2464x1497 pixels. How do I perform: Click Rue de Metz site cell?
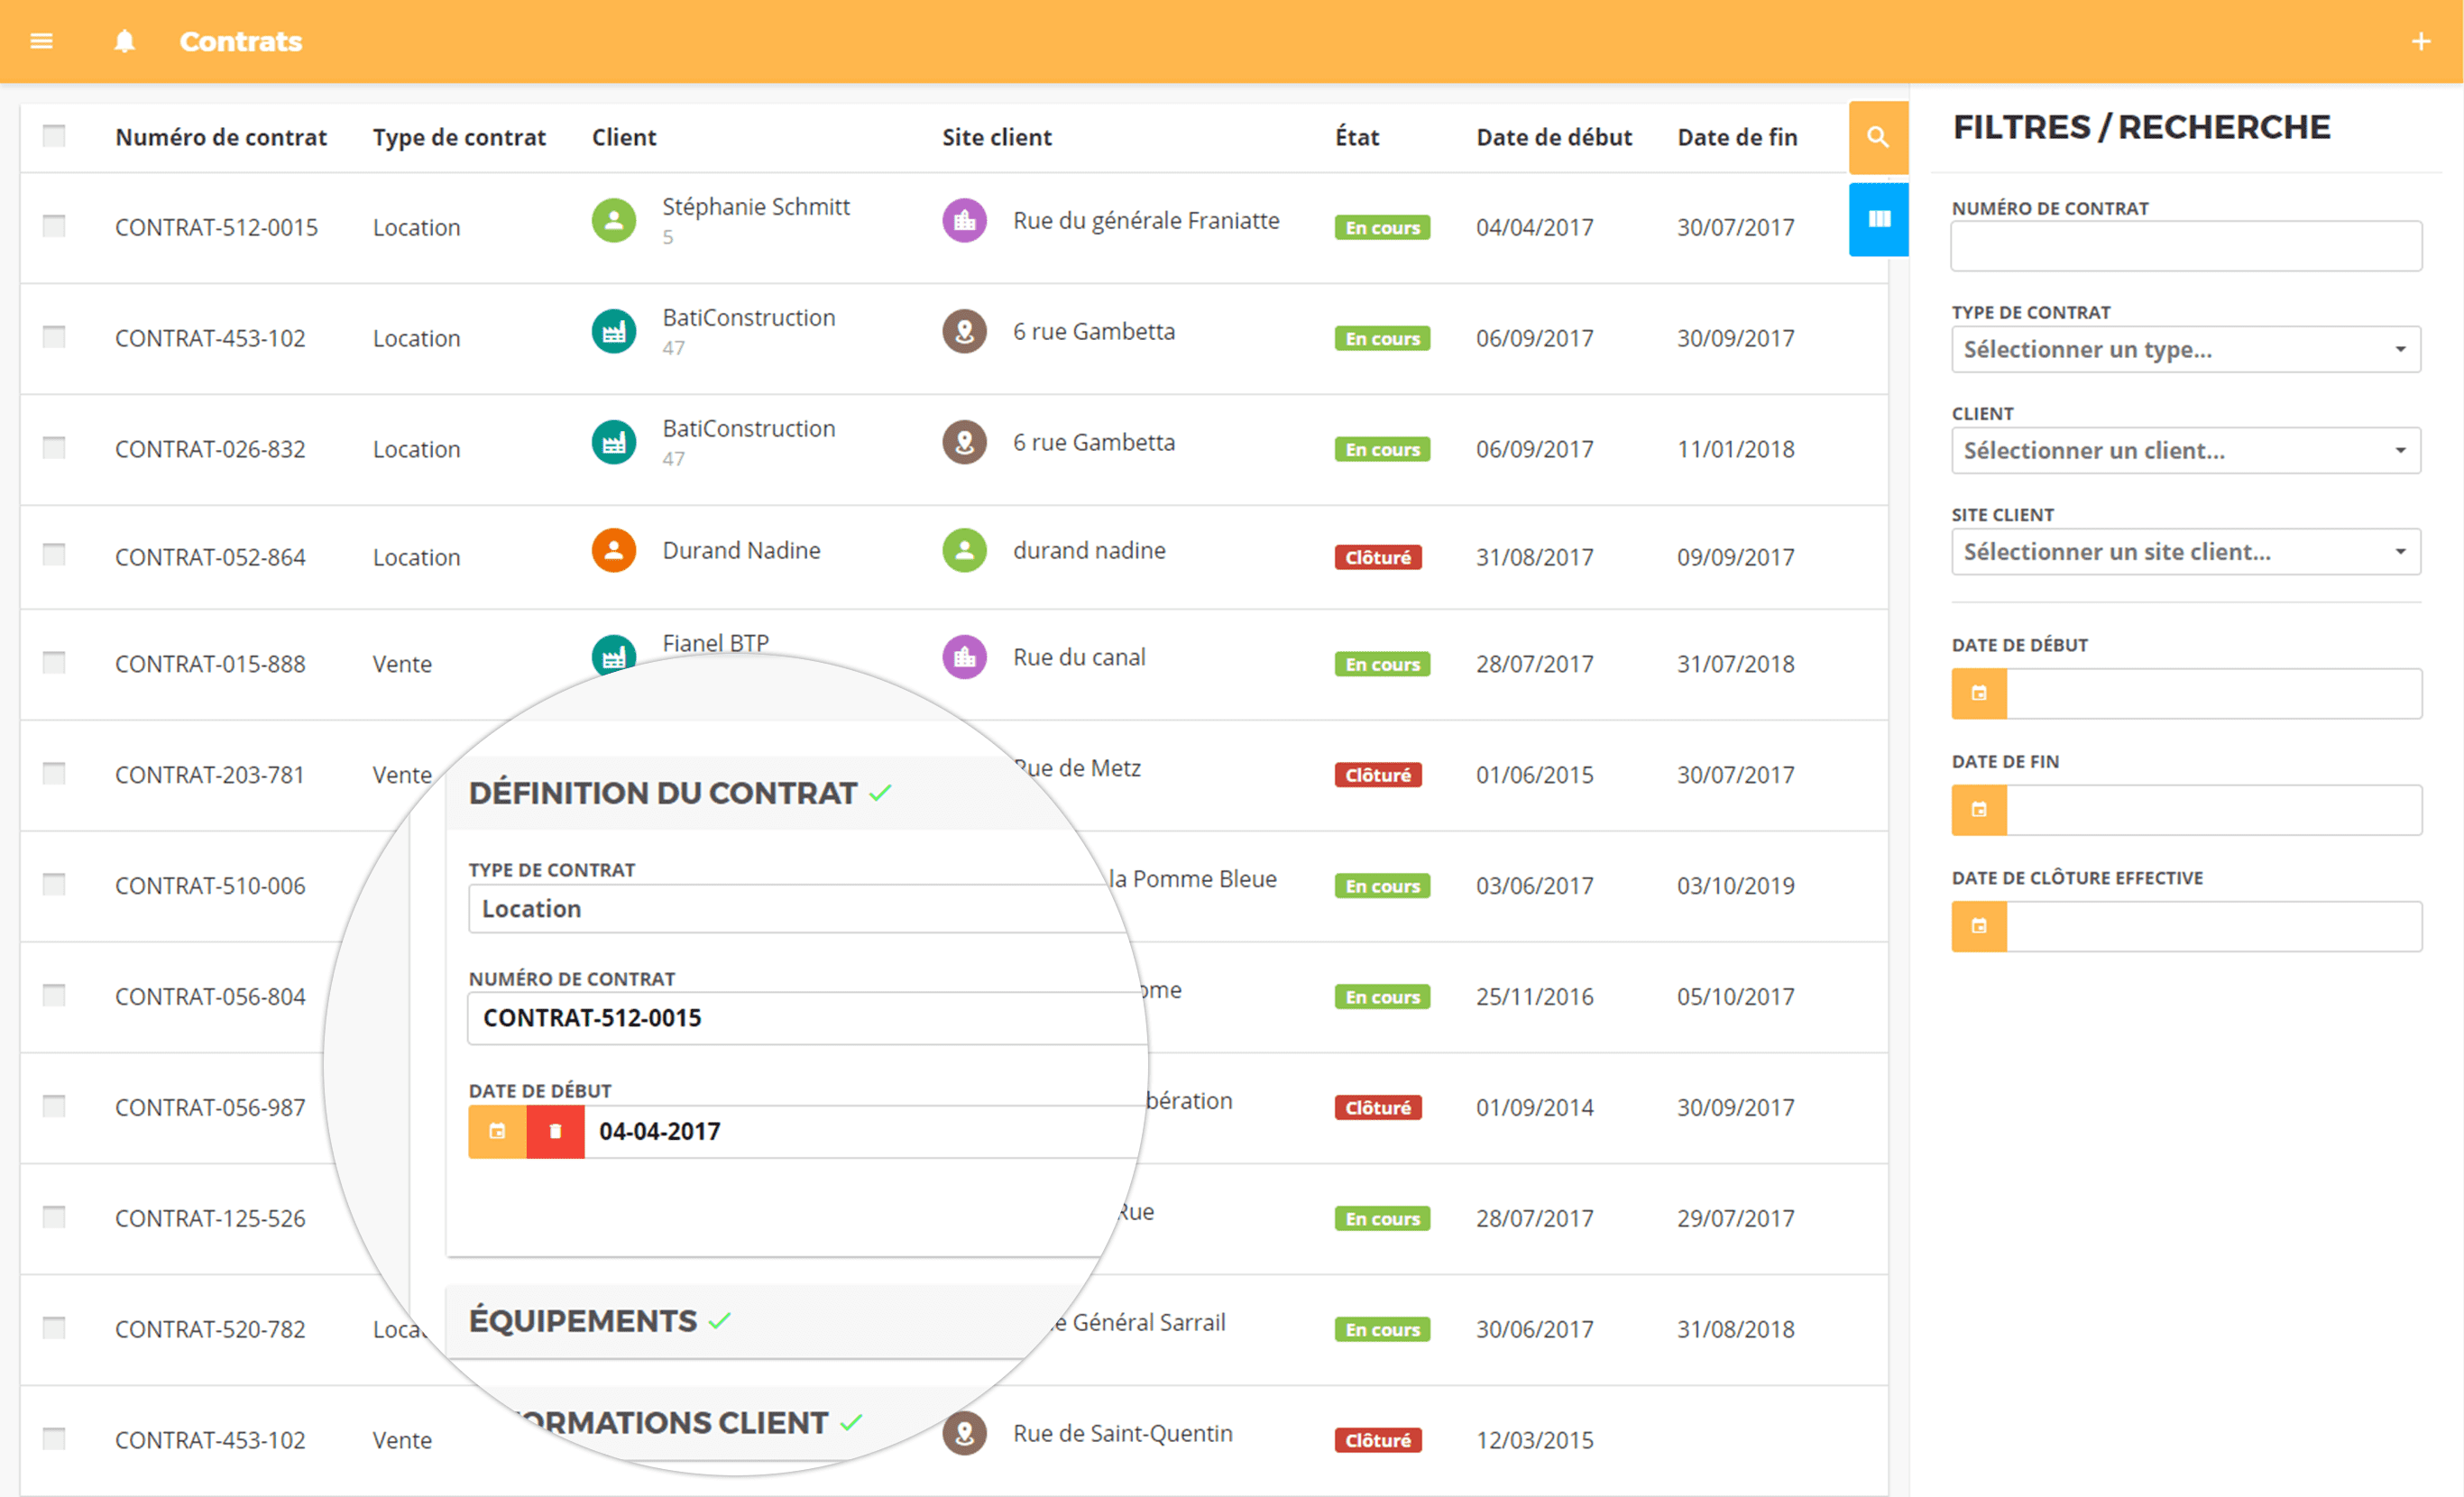(1078, 768)
